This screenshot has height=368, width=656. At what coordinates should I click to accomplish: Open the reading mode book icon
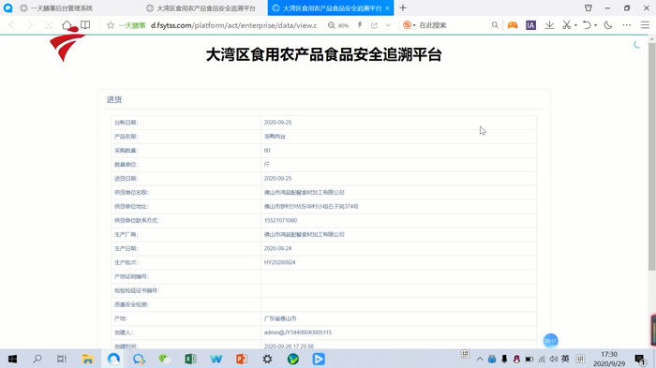(85, 25)
